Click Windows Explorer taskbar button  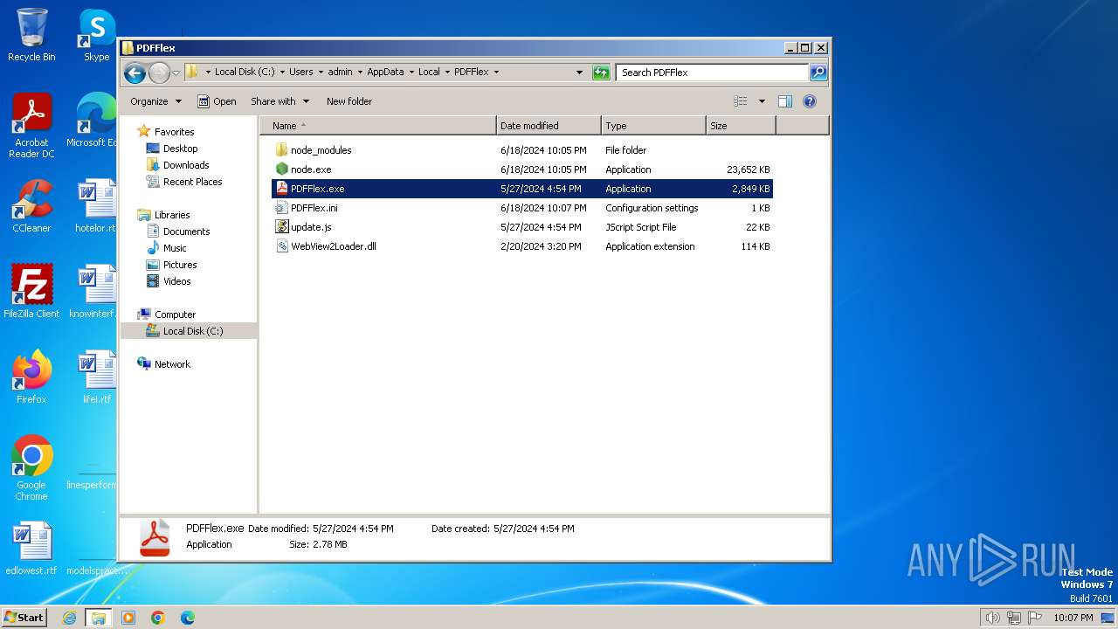(x=99, y=618)
